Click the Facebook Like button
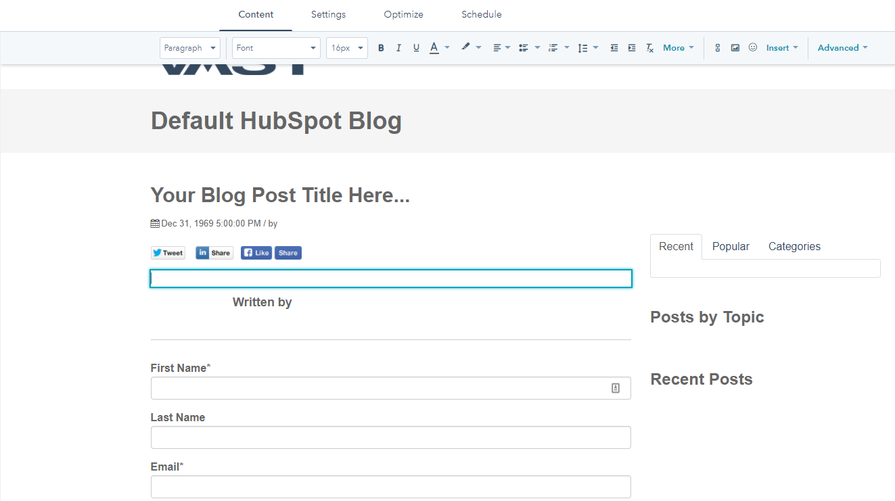895x501 pixels. point(256,253)
